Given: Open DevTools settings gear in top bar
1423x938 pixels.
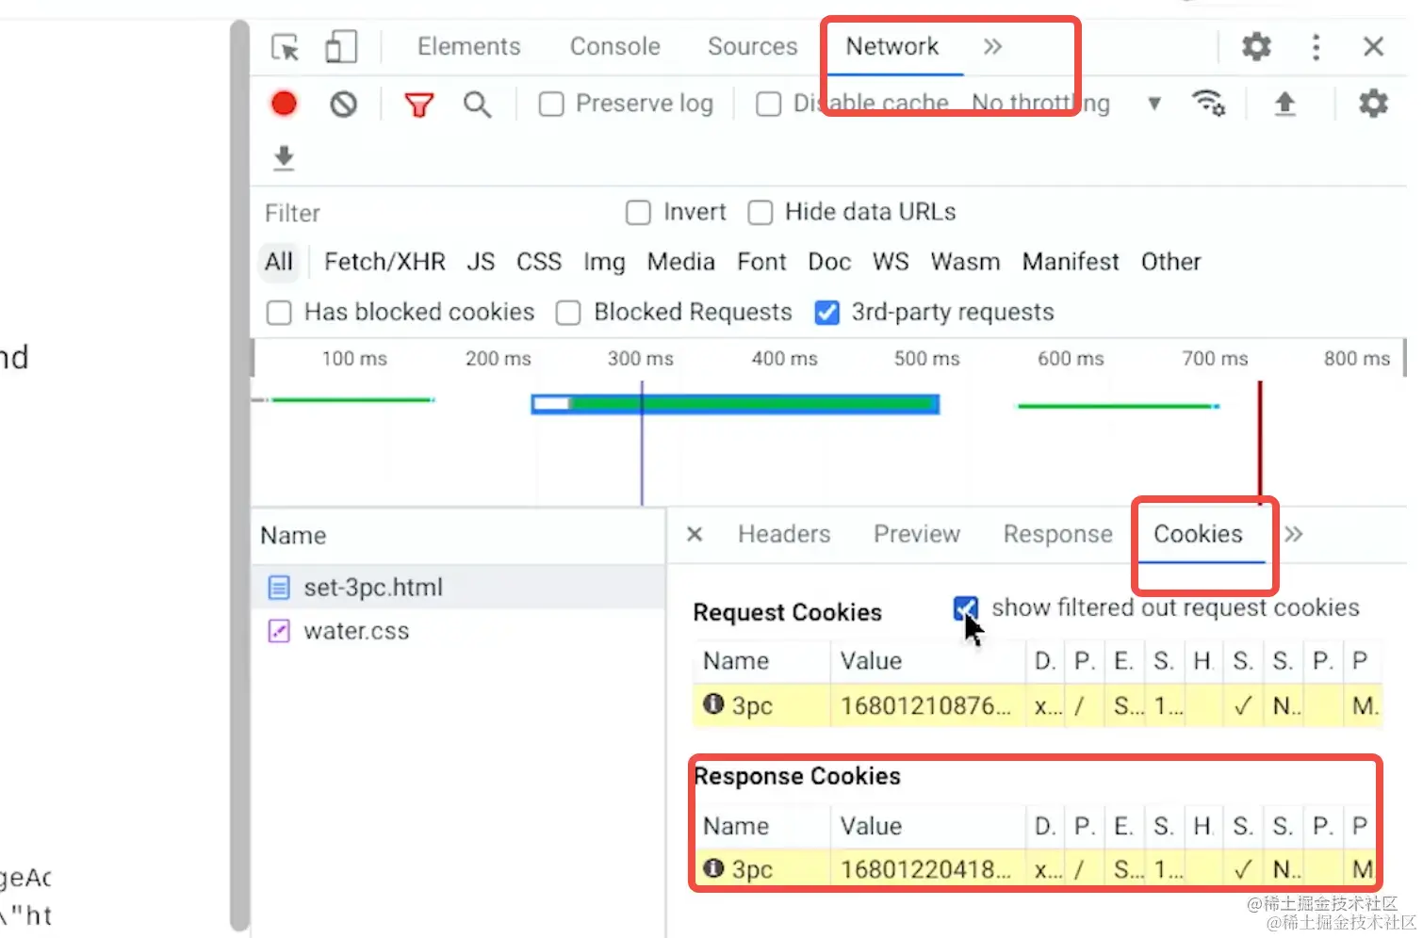Looking at the screenshot, I should click(1256, 46).
